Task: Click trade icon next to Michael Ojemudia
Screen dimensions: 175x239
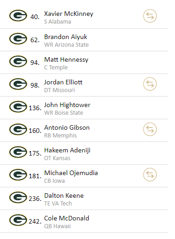Action: point(150,175)
